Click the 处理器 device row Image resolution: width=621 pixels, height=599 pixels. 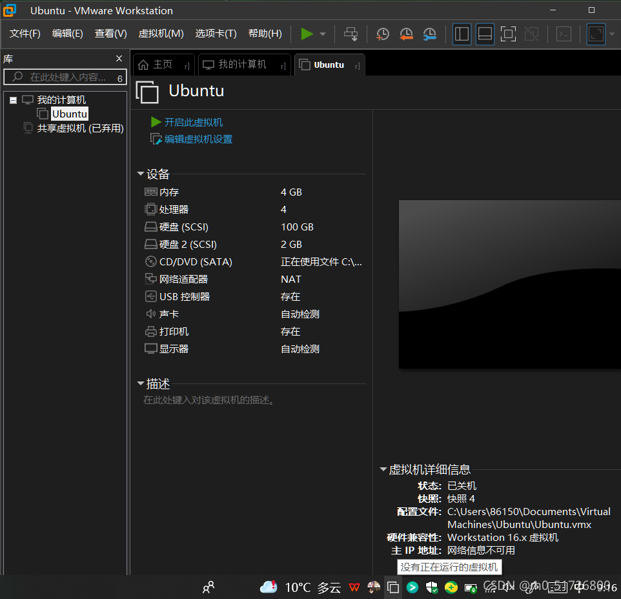coord(254,209)
